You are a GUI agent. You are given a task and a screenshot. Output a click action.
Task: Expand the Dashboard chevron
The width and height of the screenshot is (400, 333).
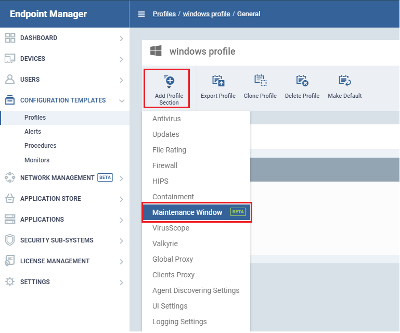(x=121, y=39)
